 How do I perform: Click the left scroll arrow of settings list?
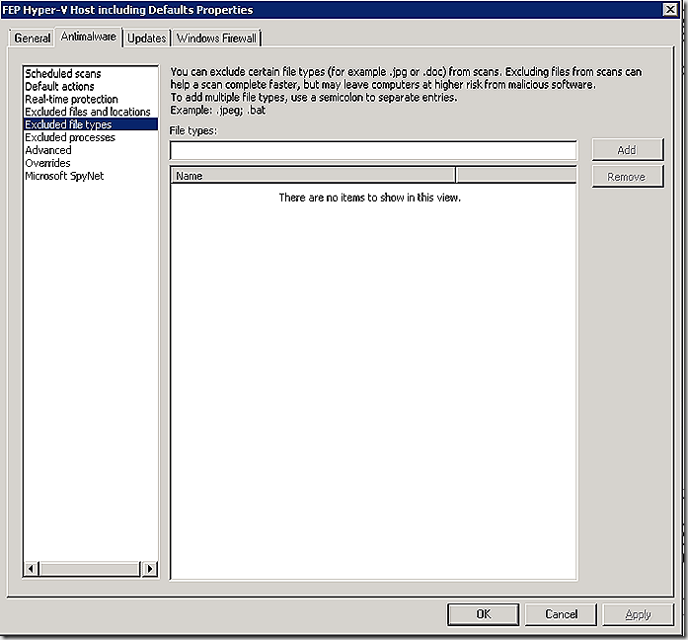31,569
